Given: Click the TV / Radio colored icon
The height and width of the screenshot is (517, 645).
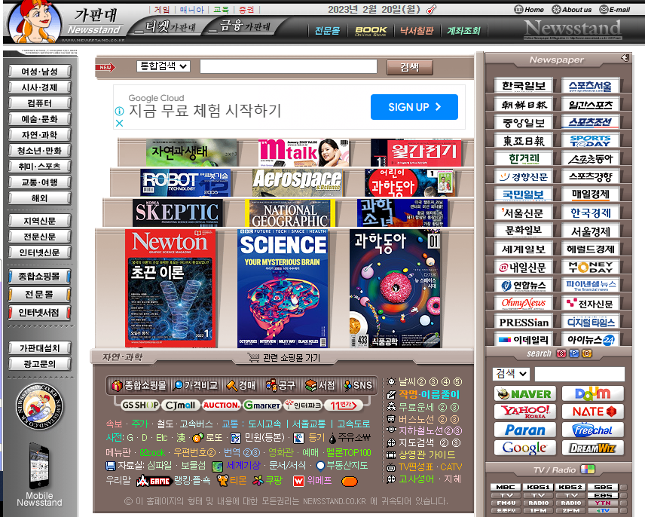Looking at the screenshot, I should click(x=588, y=470).
